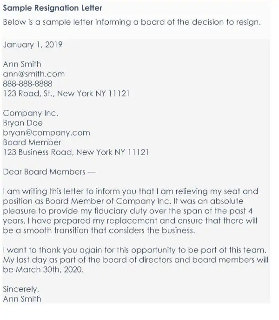
Task: Click the line starting 'I am writing this letter'
Action: click(x=131, y=191)
